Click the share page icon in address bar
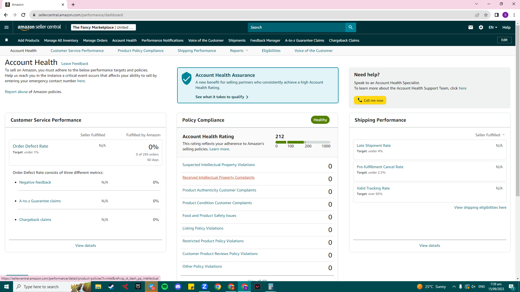Viewport: 520px width, 292px height. 477,15
